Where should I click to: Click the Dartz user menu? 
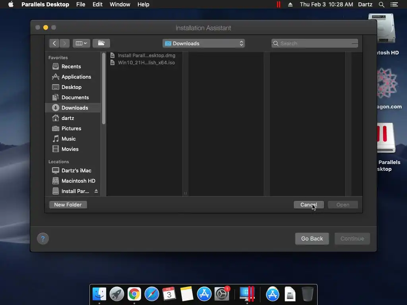365,4
